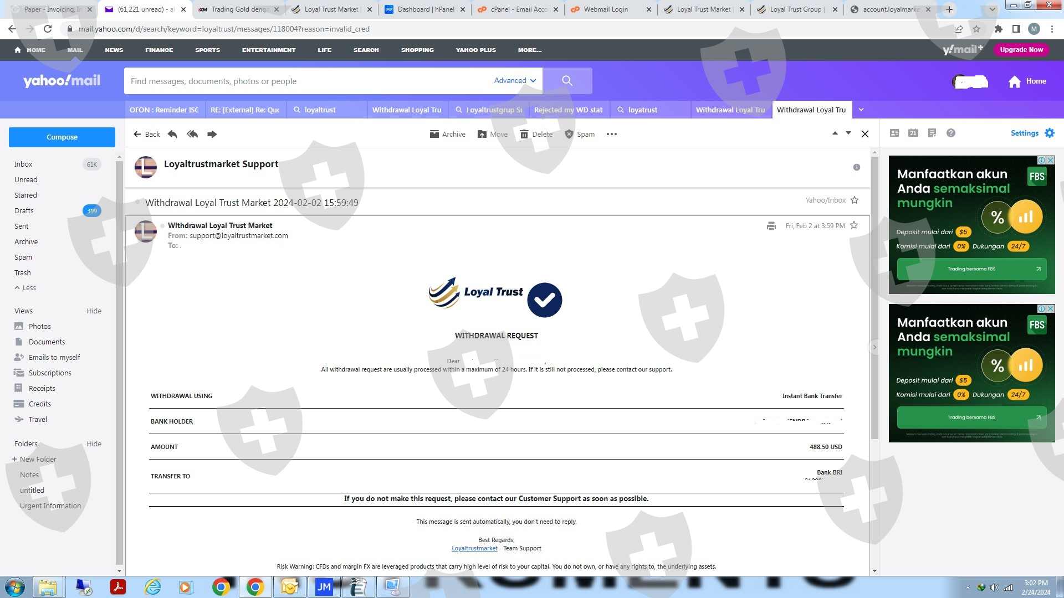Open the calendar panel icon
Image resolution: width=1064 pixels, height=598 pixels.
[x=913, y=133]
